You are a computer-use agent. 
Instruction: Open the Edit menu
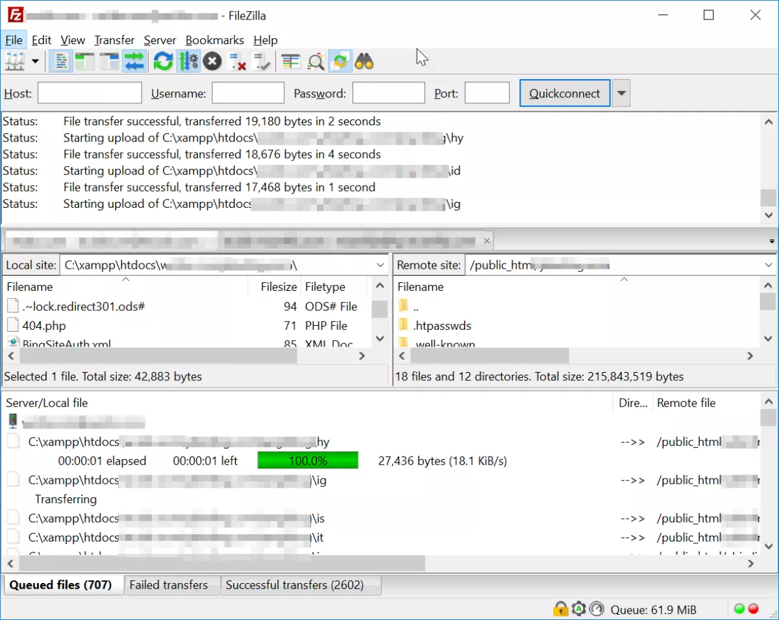click(42, 40)
